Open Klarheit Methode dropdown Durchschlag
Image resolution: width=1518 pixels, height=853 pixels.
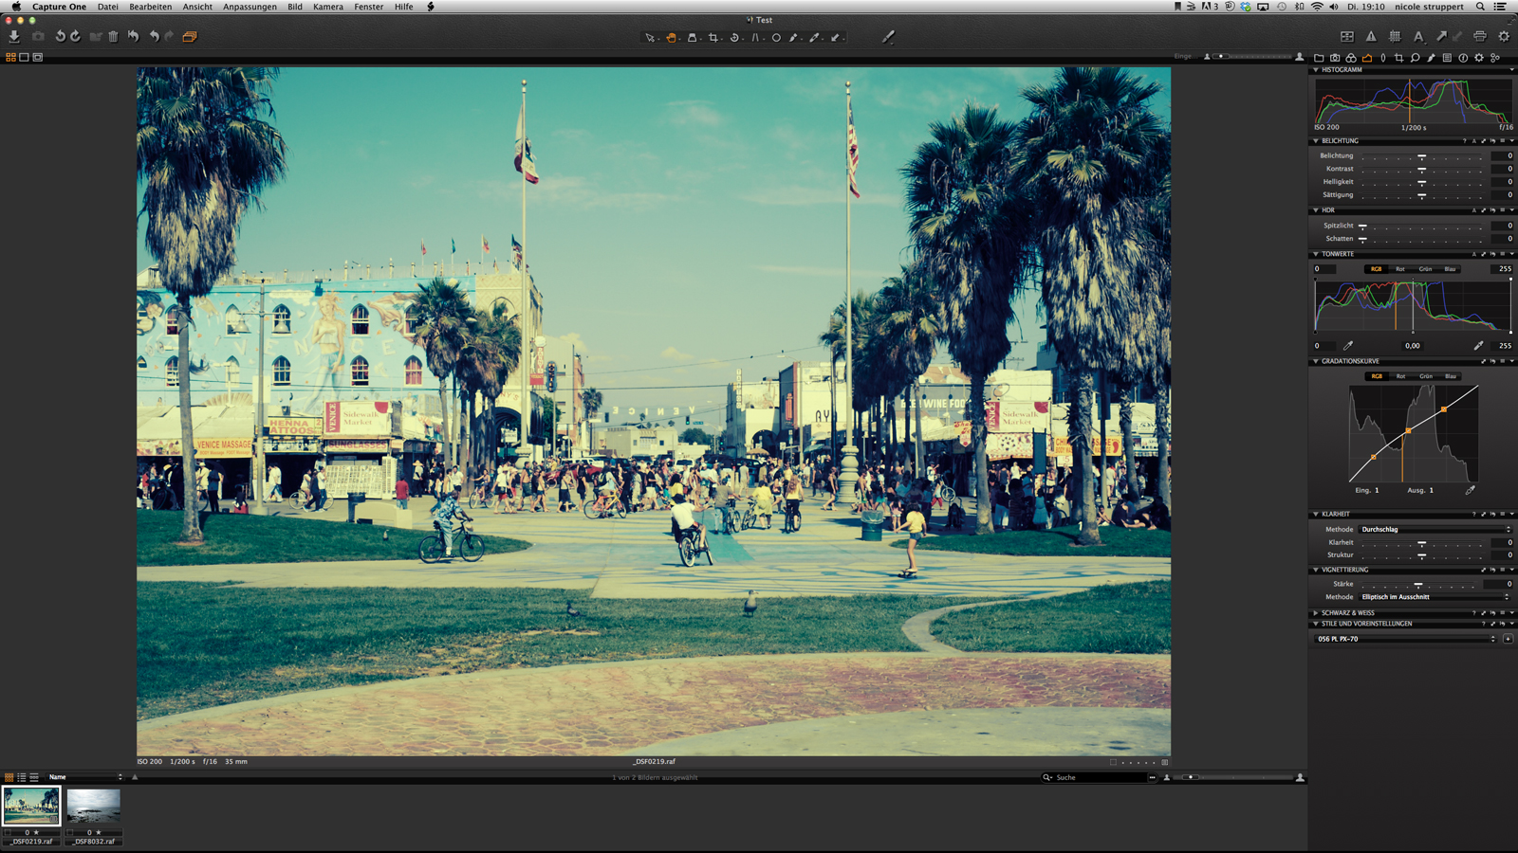[x=1435, y=530]
